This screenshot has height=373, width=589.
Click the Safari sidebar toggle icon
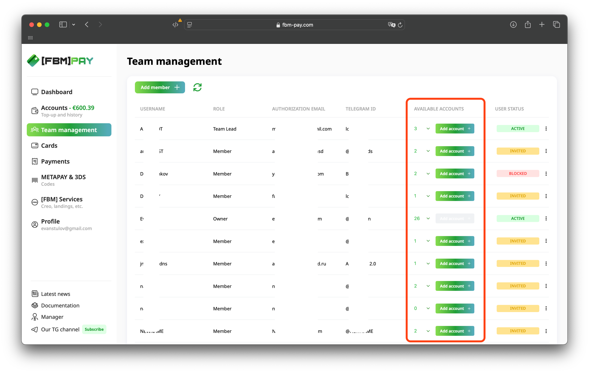pyautogui.click(x=63, y=25)
